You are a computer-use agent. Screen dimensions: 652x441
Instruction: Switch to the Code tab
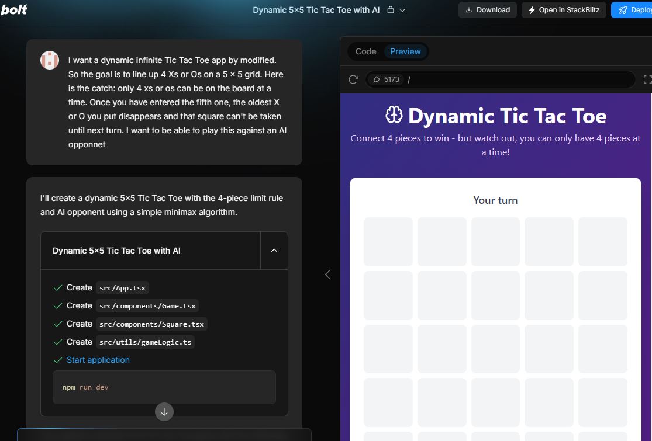point(365,51)
